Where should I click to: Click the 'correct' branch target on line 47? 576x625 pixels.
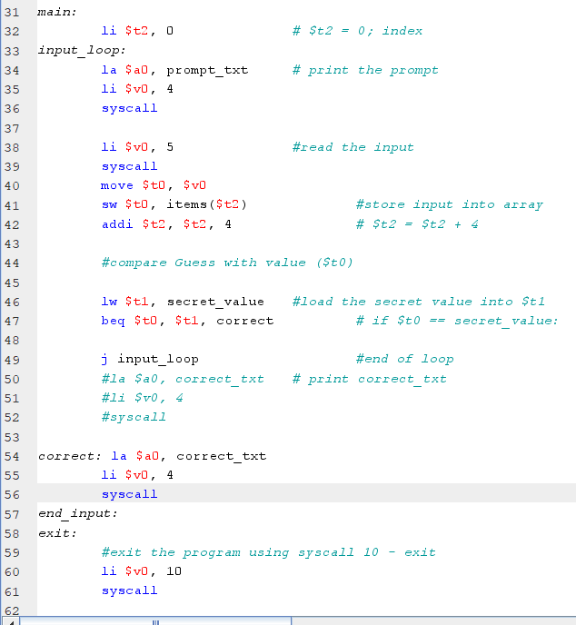[245, 321]
